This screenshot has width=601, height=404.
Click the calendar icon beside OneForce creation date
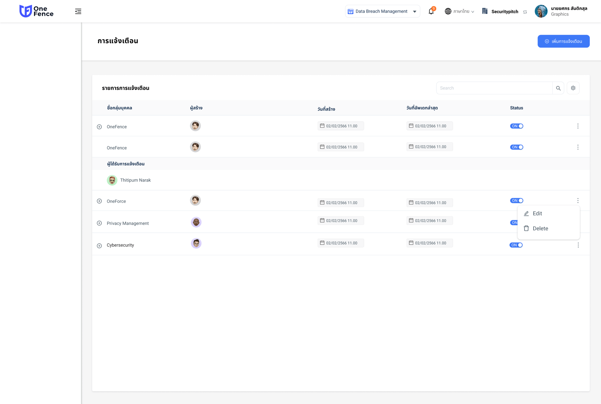coord(322,202)
